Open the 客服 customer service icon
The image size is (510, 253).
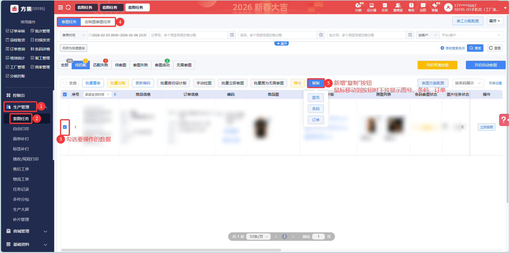click(x=435, y=7)
